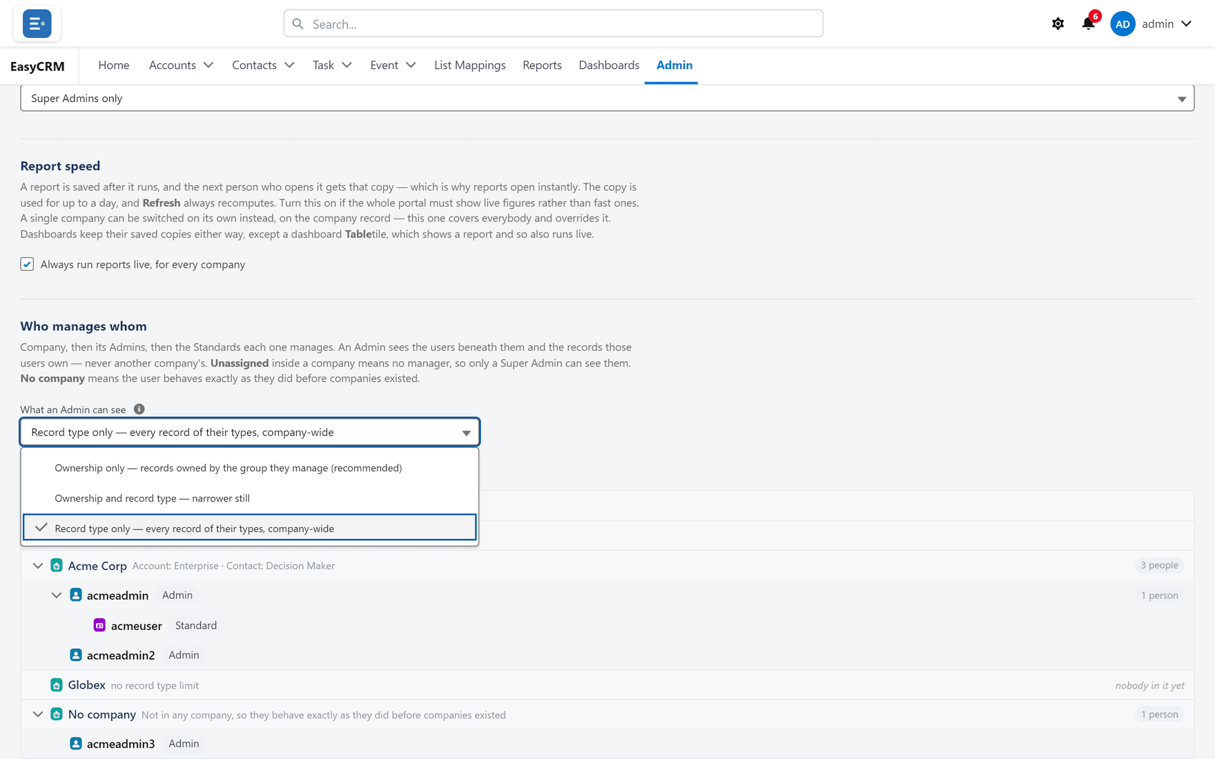
Task: Click the nobody in it yet label
Action: pos(1149,685)
